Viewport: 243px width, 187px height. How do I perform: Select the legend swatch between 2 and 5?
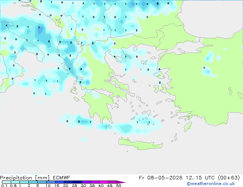33,182
